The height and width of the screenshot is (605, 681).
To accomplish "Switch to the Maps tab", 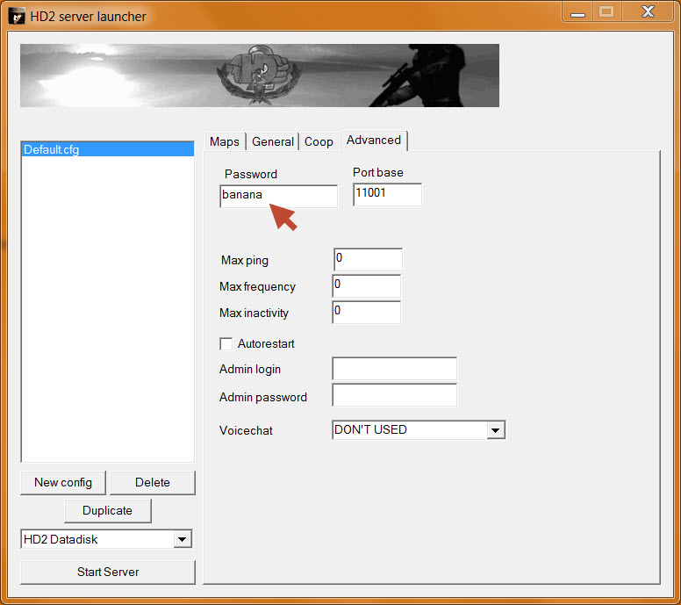I will click(x=225, y=141).
